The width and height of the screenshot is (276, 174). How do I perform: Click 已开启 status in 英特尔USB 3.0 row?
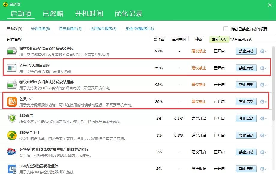point(219,152)
